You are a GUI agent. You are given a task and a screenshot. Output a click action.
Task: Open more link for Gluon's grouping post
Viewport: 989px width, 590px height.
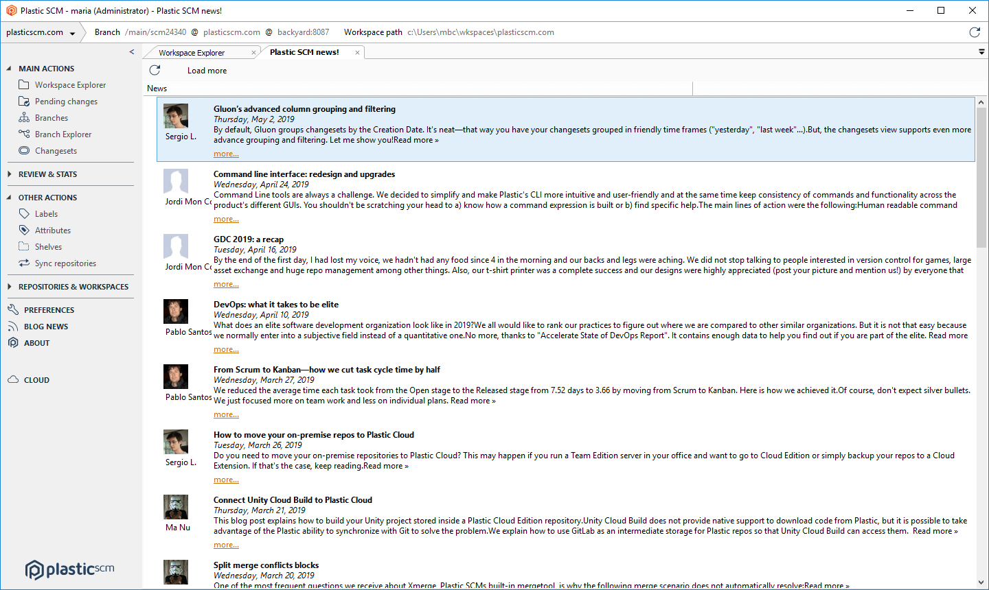(226, 154)
